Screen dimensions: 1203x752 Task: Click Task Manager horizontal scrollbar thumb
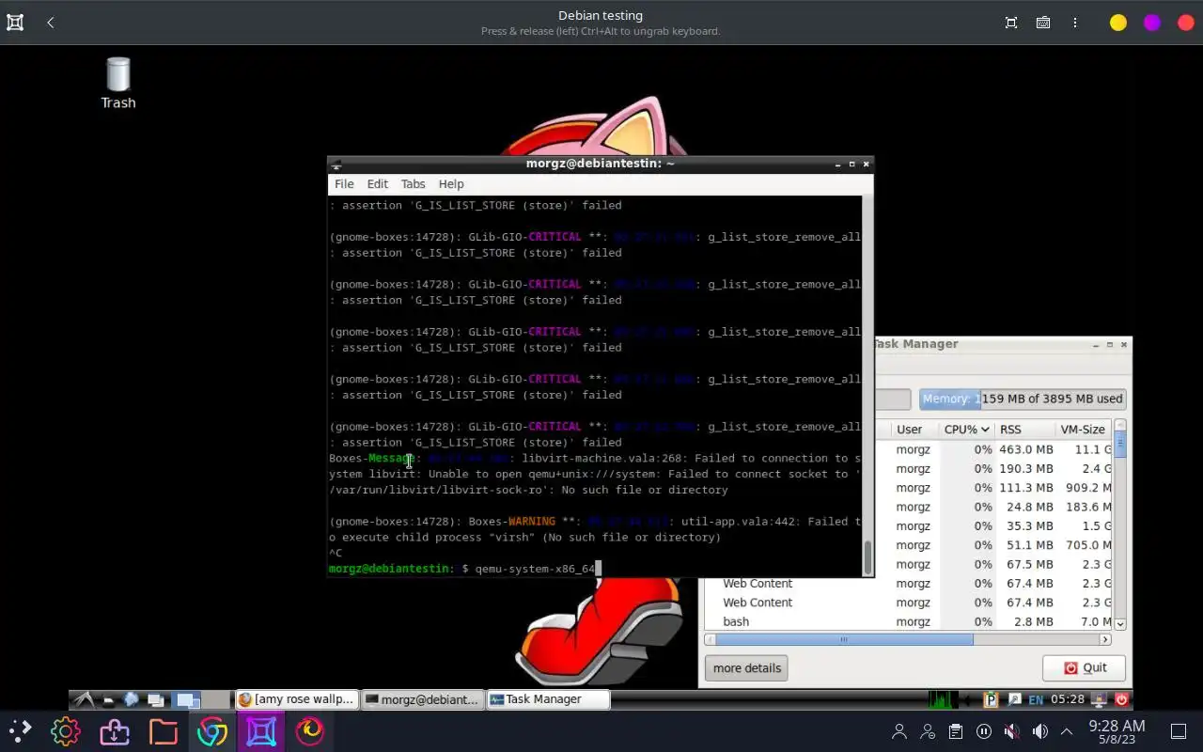tap(844, 639)
